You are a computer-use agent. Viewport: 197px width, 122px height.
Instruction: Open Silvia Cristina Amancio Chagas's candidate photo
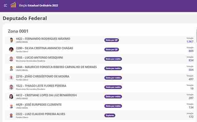[x=11, y=49]
